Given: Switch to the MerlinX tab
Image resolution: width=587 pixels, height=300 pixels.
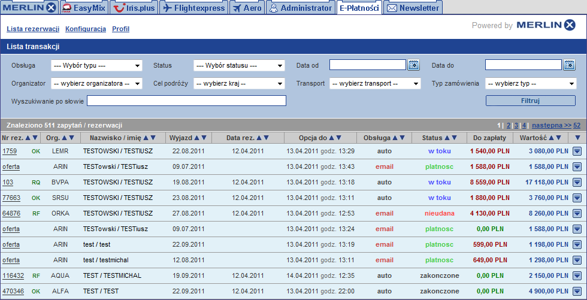Looking at the screenshot, I should coord(30,7).
